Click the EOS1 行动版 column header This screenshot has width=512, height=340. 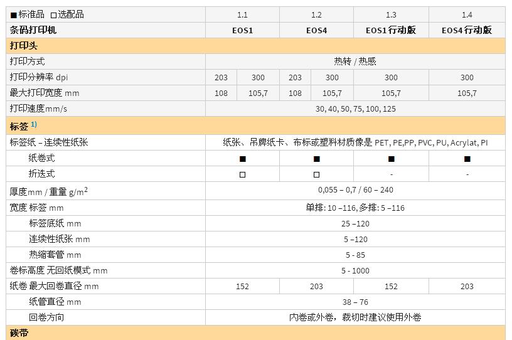point(391,30)
